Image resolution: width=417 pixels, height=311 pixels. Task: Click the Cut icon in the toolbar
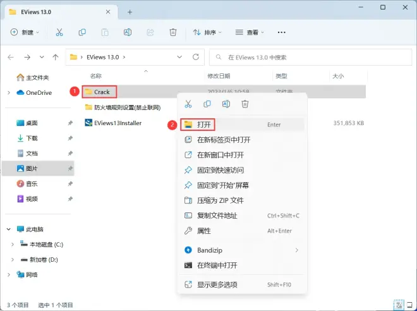[x=59, y=32]
